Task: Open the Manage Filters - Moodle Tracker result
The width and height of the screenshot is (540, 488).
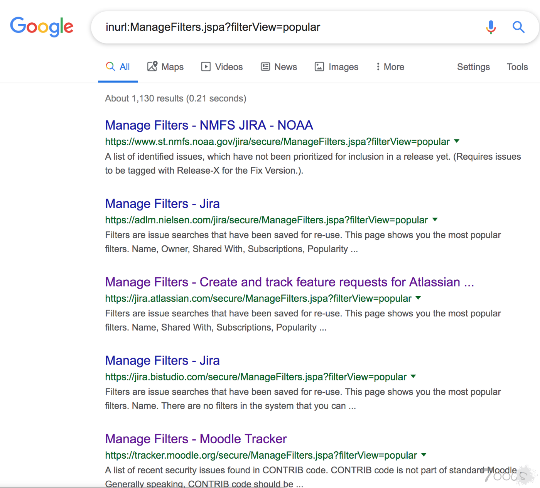Action: [196, 439]
